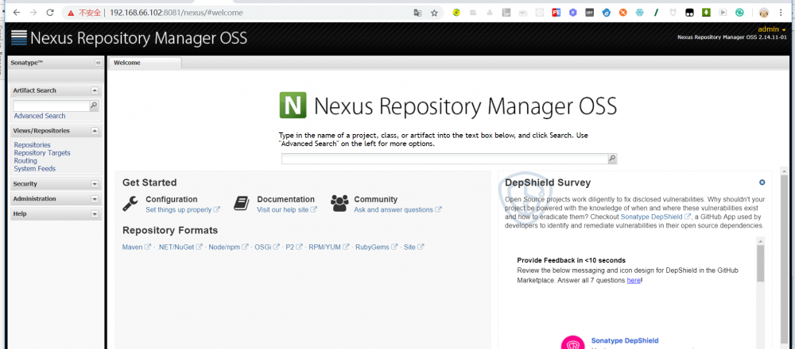The height and width of the screenshot is (349, 795).
Task: Open the Maven format link
Action: [x=137, y=247]
